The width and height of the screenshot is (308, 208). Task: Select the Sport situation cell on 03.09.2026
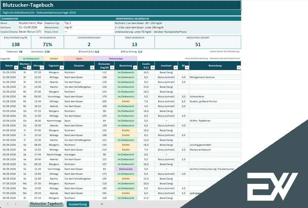tap(79, 121)
